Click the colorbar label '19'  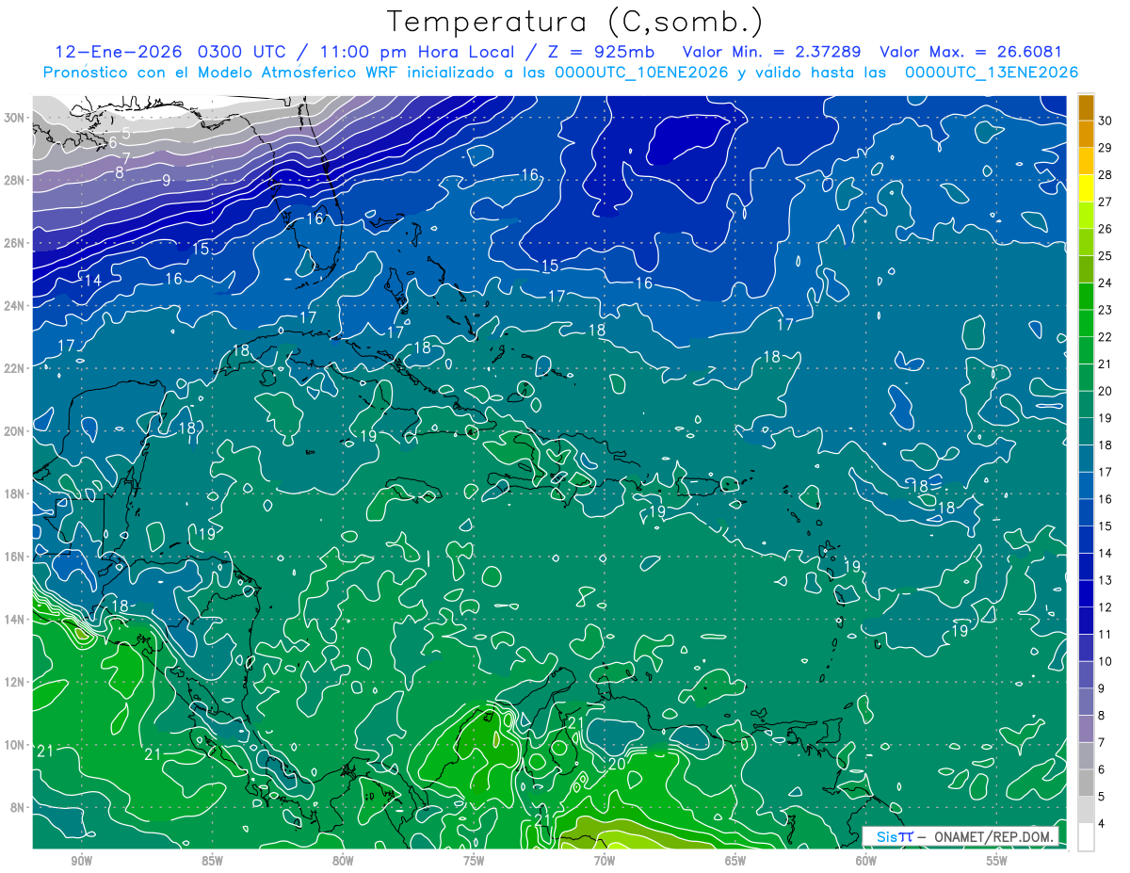click(1106, 418)
